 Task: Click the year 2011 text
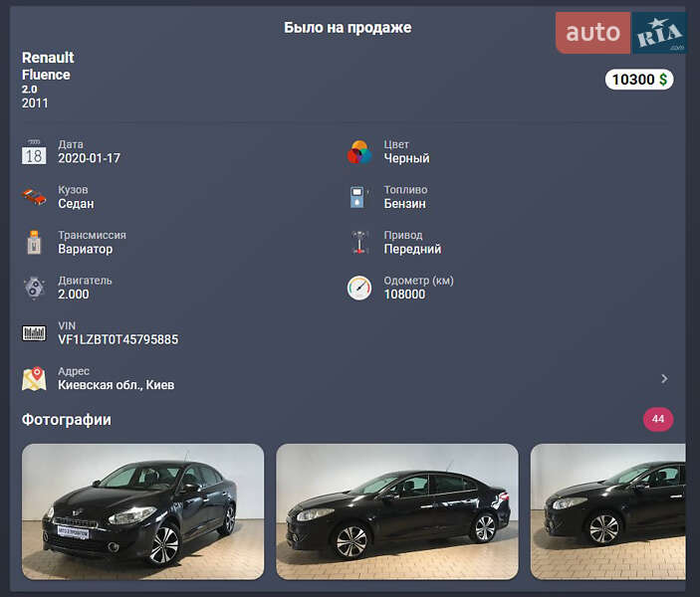point(35,103)
